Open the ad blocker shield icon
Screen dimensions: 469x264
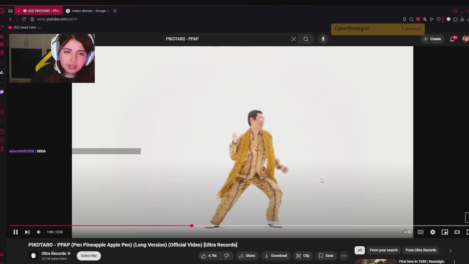pyautogui.click(x=418, y=19)
